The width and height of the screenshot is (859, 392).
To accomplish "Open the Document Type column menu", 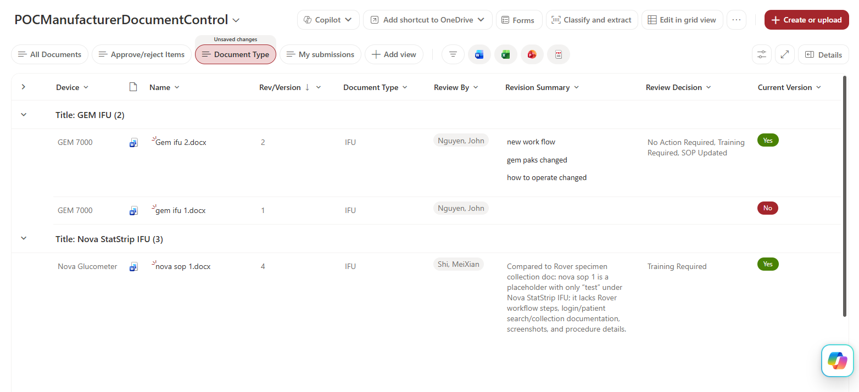I will click(405, 87).
